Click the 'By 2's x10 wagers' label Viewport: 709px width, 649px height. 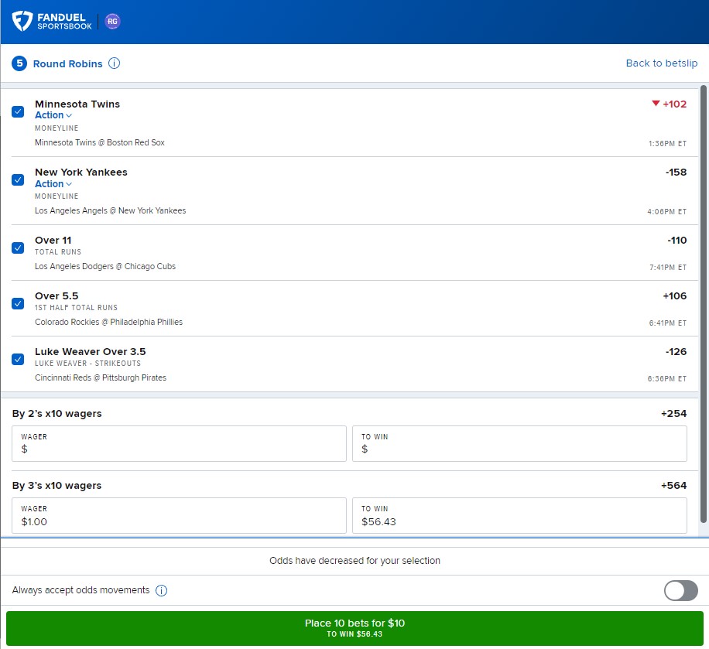[57, 414]
